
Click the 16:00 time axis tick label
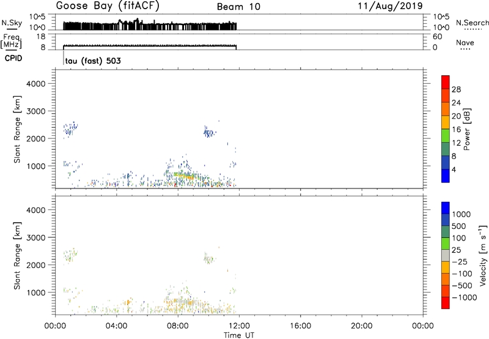pyautogui.click(x=300, y=326)
